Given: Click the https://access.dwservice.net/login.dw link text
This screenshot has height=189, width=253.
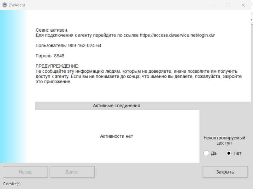Looking at the screenshot, I should pos(177,35).
